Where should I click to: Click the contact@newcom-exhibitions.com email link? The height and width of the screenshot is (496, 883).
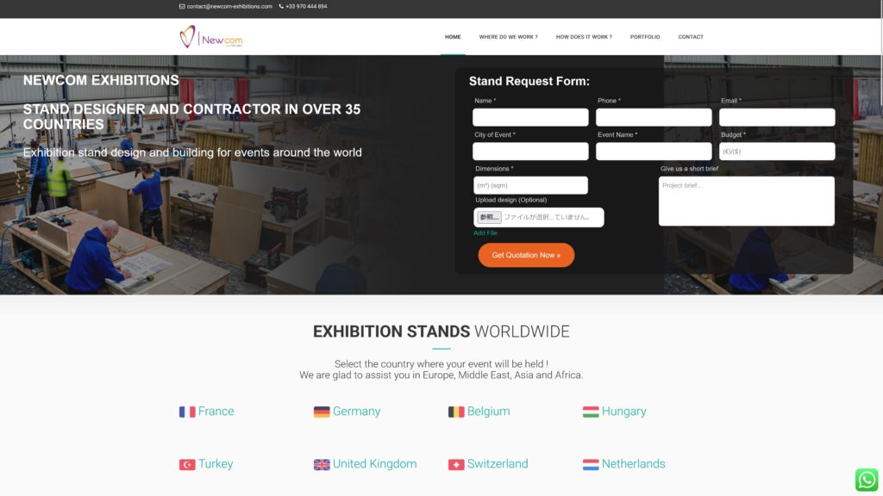click(x=229, y=7)
